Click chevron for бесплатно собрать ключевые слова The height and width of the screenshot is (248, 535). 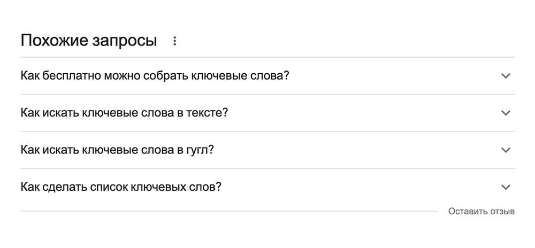click(506, 76)
